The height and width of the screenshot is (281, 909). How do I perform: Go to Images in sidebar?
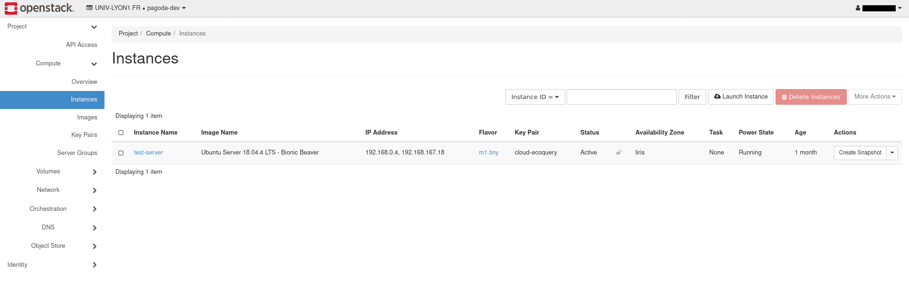[87, 118]
